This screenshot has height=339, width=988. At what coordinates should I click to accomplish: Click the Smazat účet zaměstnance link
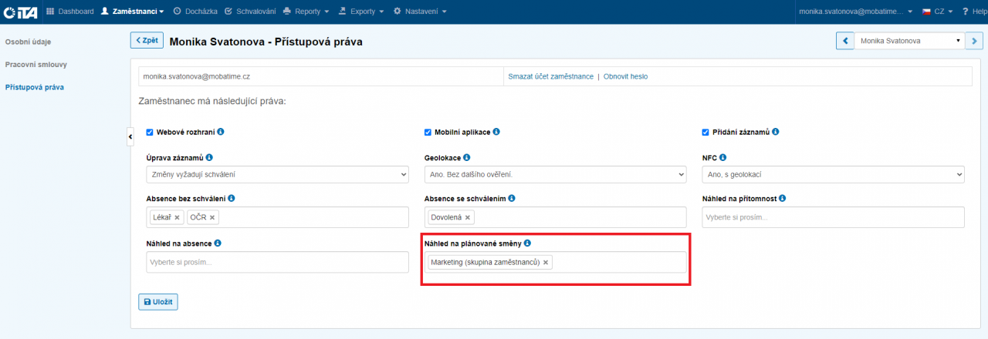click(x=550, y=76)
